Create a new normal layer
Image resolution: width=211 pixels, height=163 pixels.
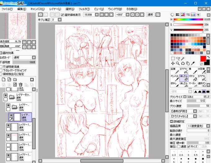[4, 79]
